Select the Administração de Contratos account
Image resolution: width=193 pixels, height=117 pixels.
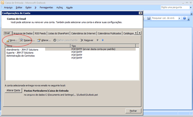tap(20, 56)
